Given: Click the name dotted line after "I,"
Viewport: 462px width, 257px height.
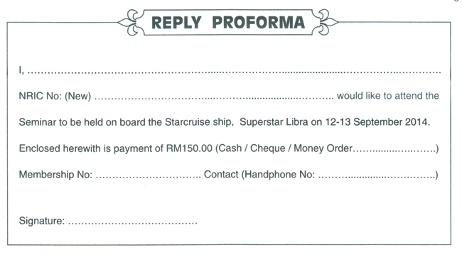Looking at the screenshot, I should 235,72.
